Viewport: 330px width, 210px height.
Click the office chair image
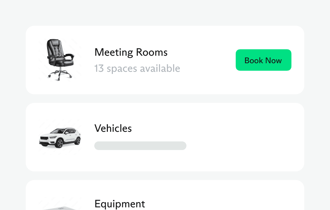click(60, 59)
